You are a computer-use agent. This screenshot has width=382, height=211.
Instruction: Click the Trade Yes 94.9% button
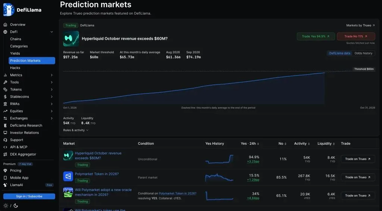click(x=316, y=36)
